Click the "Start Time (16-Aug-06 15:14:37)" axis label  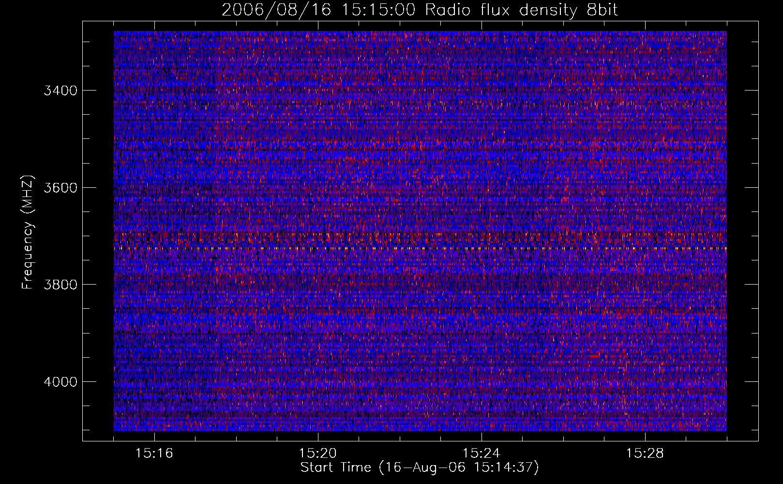point(420,468)
